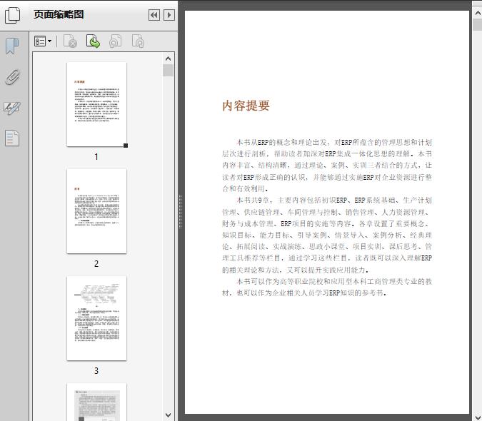Viewport: 482px width, 421px height.
Task: Open the page thumbnails panel icon
Action: tap(13, 15)
